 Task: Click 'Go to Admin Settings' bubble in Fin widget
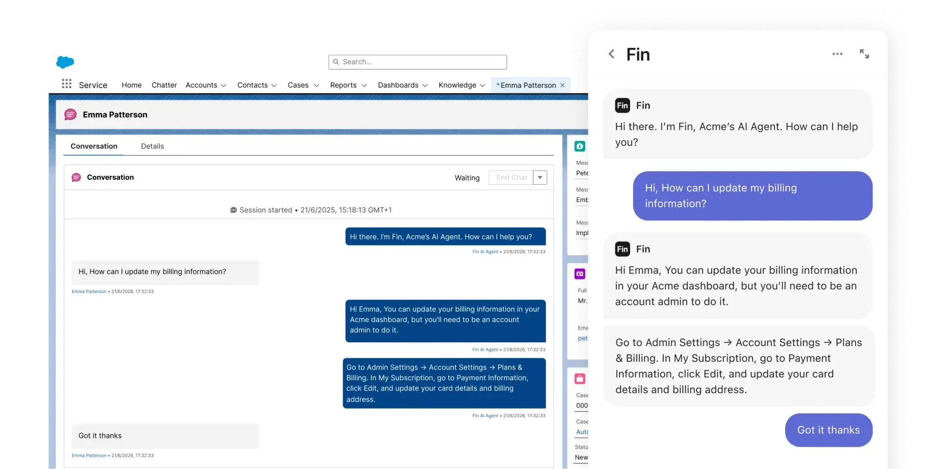point(739,366)
